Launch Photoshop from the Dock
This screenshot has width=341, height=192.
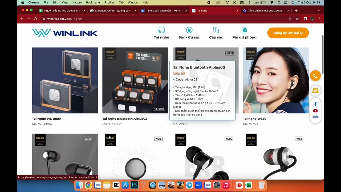click(134, 185)
